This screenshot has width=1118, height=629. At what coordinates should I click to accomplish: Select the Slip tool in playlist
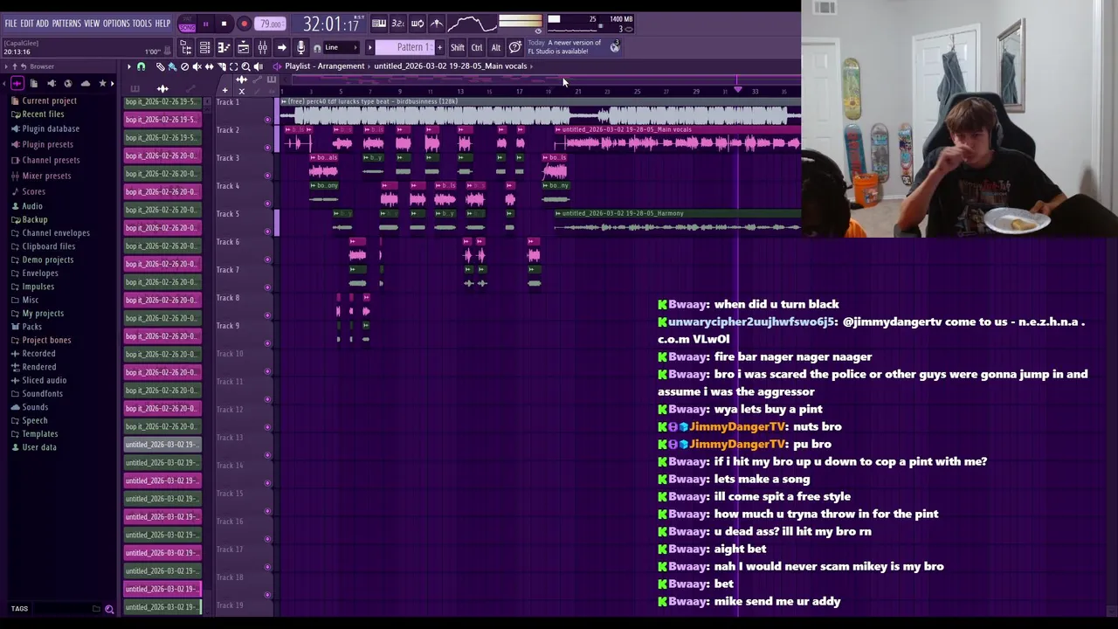click(x=209, y=66)
